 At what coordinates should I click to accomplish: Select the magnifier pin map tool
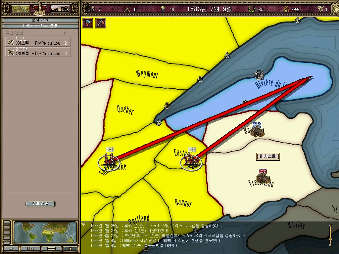tap(87, 23)
